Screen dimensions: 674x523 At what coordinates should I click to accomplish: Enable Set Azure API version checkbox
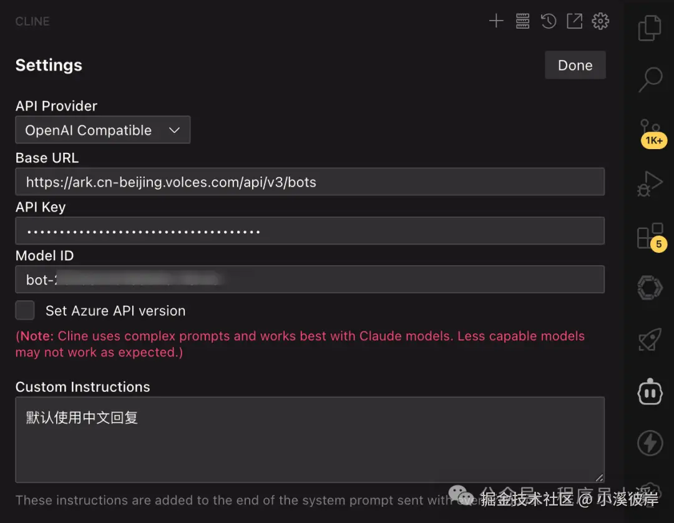tap(25, 310)
